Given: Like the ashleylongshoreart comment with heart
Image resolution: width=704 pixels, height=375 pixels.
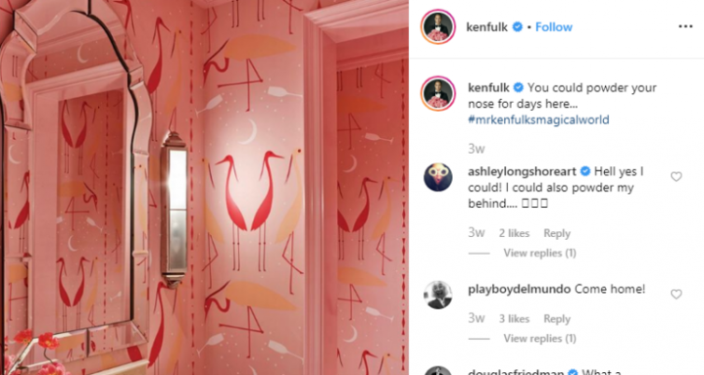Looking at the screenshot, I should 676,176.
